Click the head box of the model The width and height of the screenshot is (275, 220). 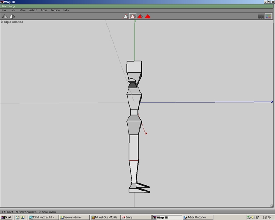(134, 67)
